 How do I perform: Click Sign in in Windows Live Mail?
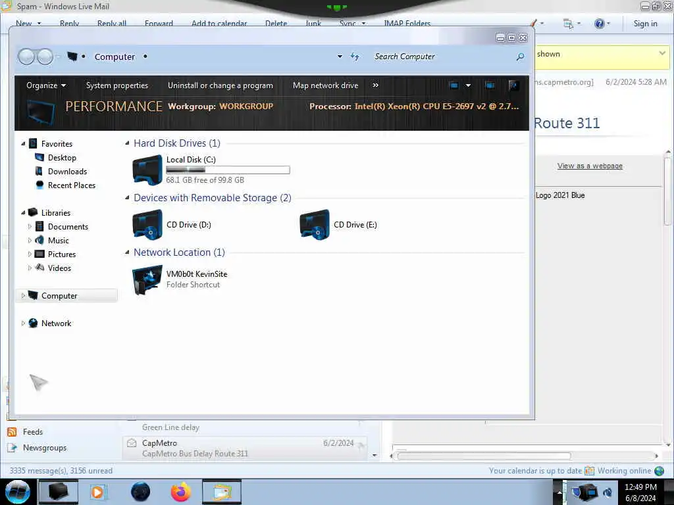(645, 24)
